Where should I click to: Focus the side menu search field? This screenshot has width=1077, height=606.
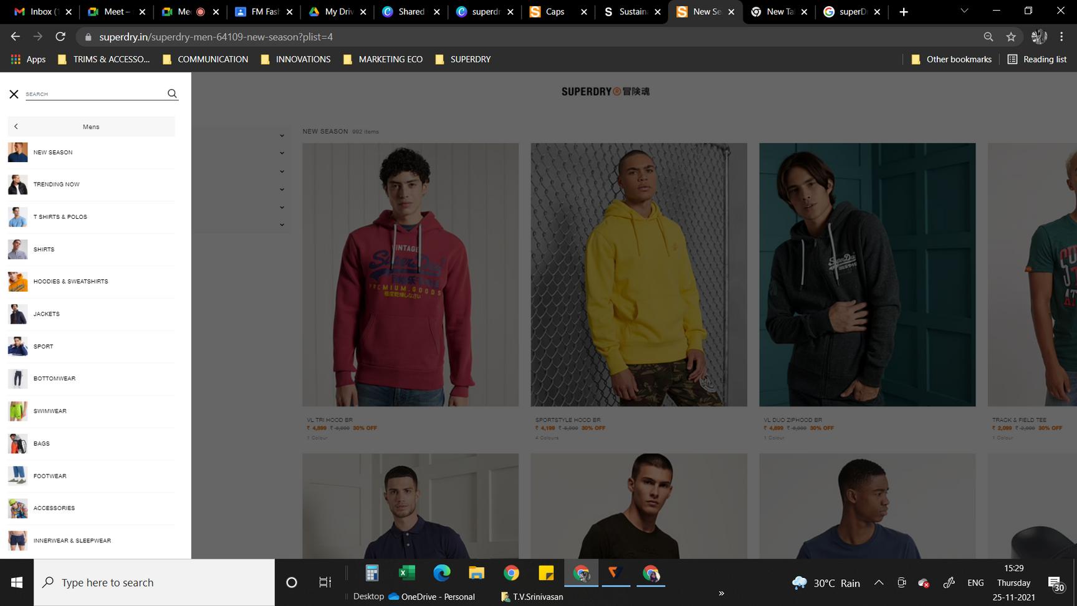pos(95,94)
